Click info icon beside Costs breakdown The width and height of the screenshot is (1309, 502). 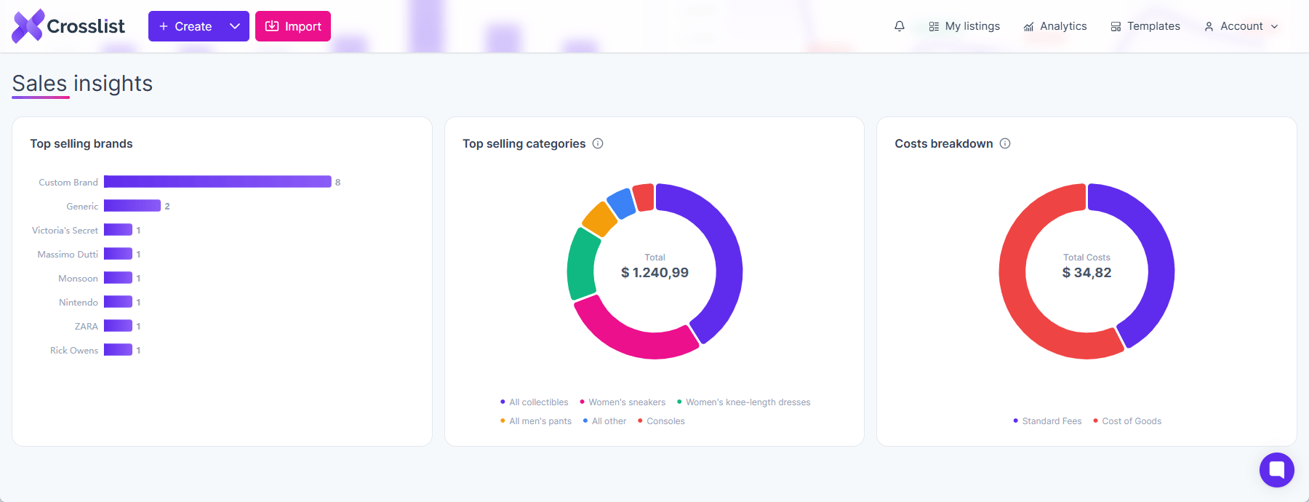click(x=1005, y=143)
